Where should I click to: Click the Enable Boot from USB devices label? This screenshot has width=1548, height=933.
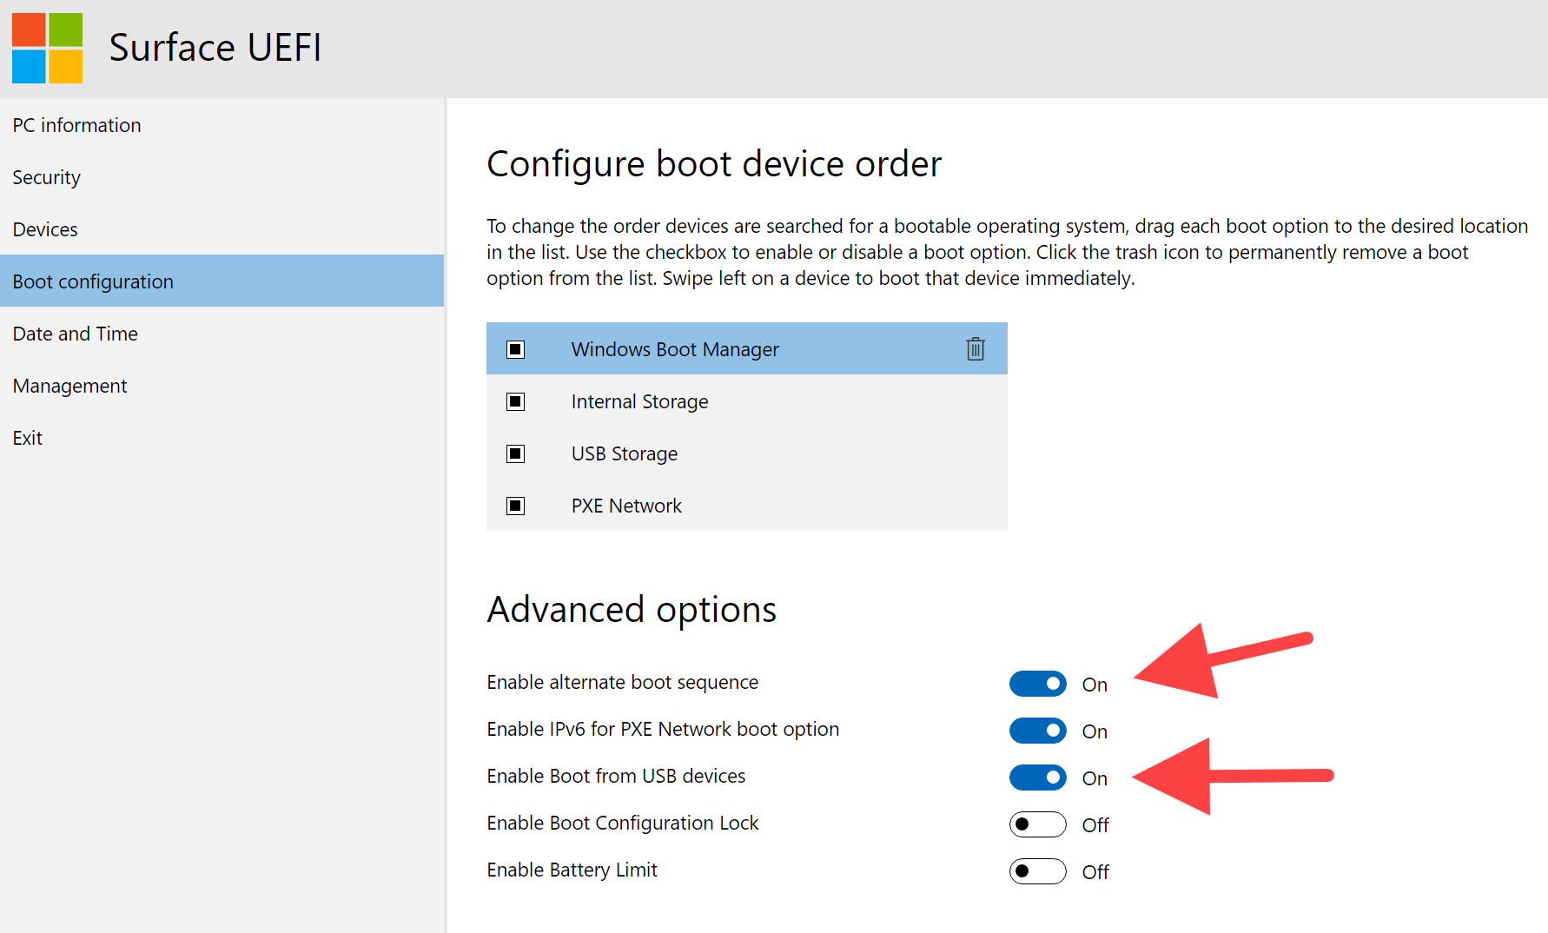click(x=616, y=777)
